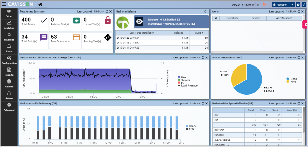Click the help question mark icon
The image size is (308, 147).
pos(298,5)
